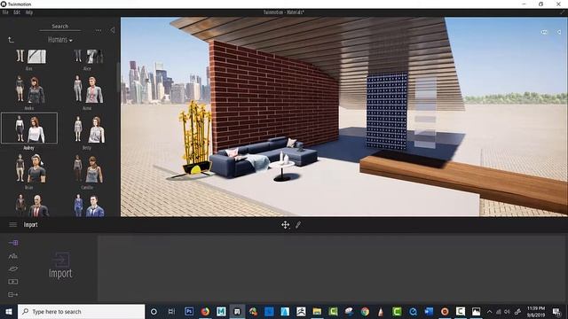This screenshot has width=568, height=319.
Task: Select the man in blue suit thumbnail
Action: 89,206
